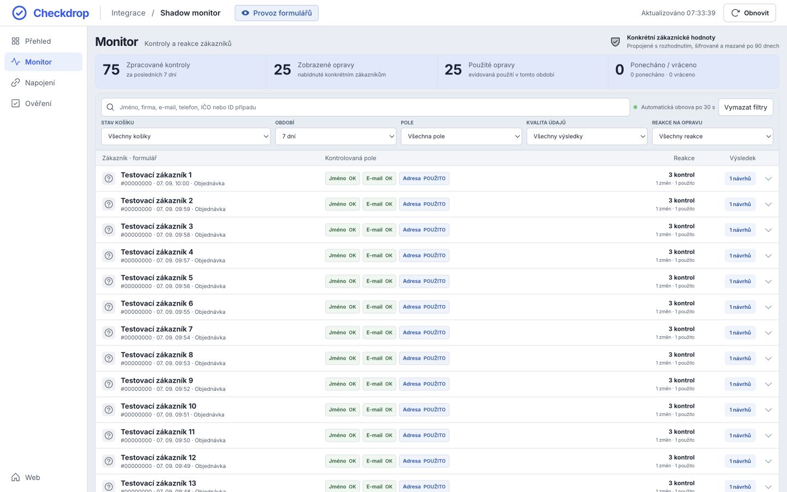
Task: Click the Výsledek column header
Action: (742, 158)
